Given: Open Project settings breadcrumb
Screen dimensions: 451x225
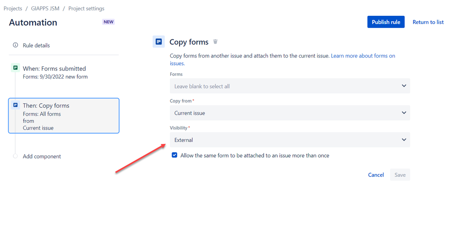Looking at the screenshot, I should (86, 9).
